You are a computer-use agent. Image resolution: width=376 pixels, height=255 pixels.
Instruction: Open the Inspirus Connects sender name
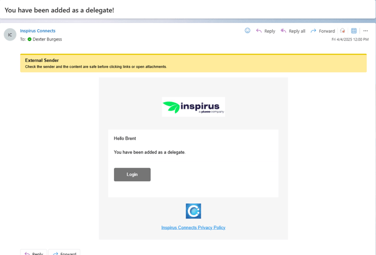click(x=38, y=31)
